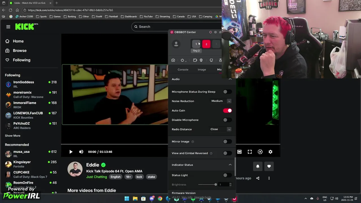Click the Brightness value stepper arrows
Viewport: 361px width, 203px height.
(x=230, y=185)
